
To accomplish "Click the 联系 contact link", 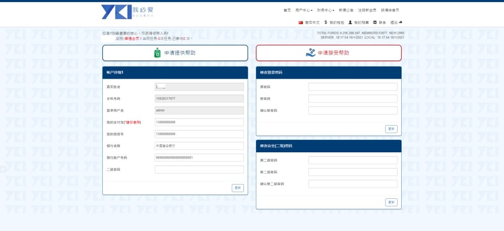I will [x=383, y=23].
